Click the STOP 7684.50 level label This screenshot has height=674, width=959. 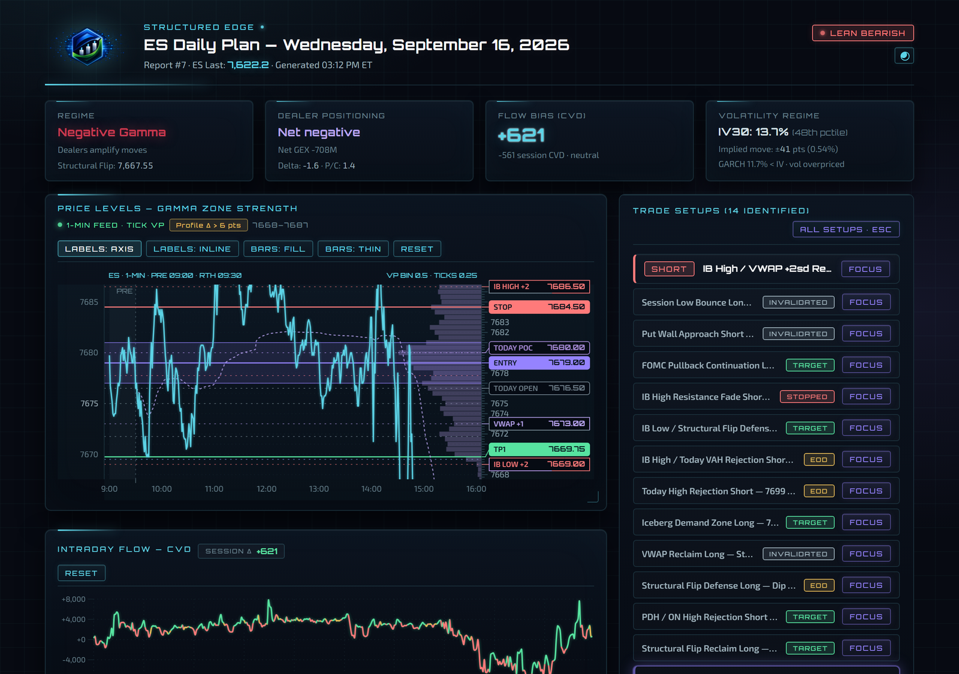(x=539, y=307)
